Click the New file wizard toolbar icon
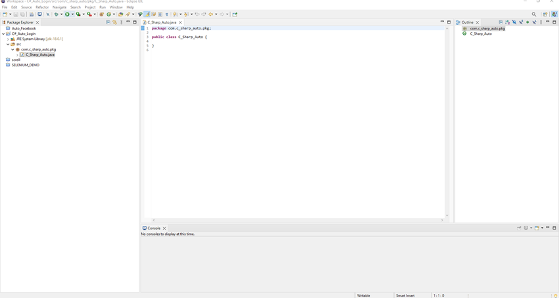559x298 pixels. pyautogui.click(x=5, y=14)
